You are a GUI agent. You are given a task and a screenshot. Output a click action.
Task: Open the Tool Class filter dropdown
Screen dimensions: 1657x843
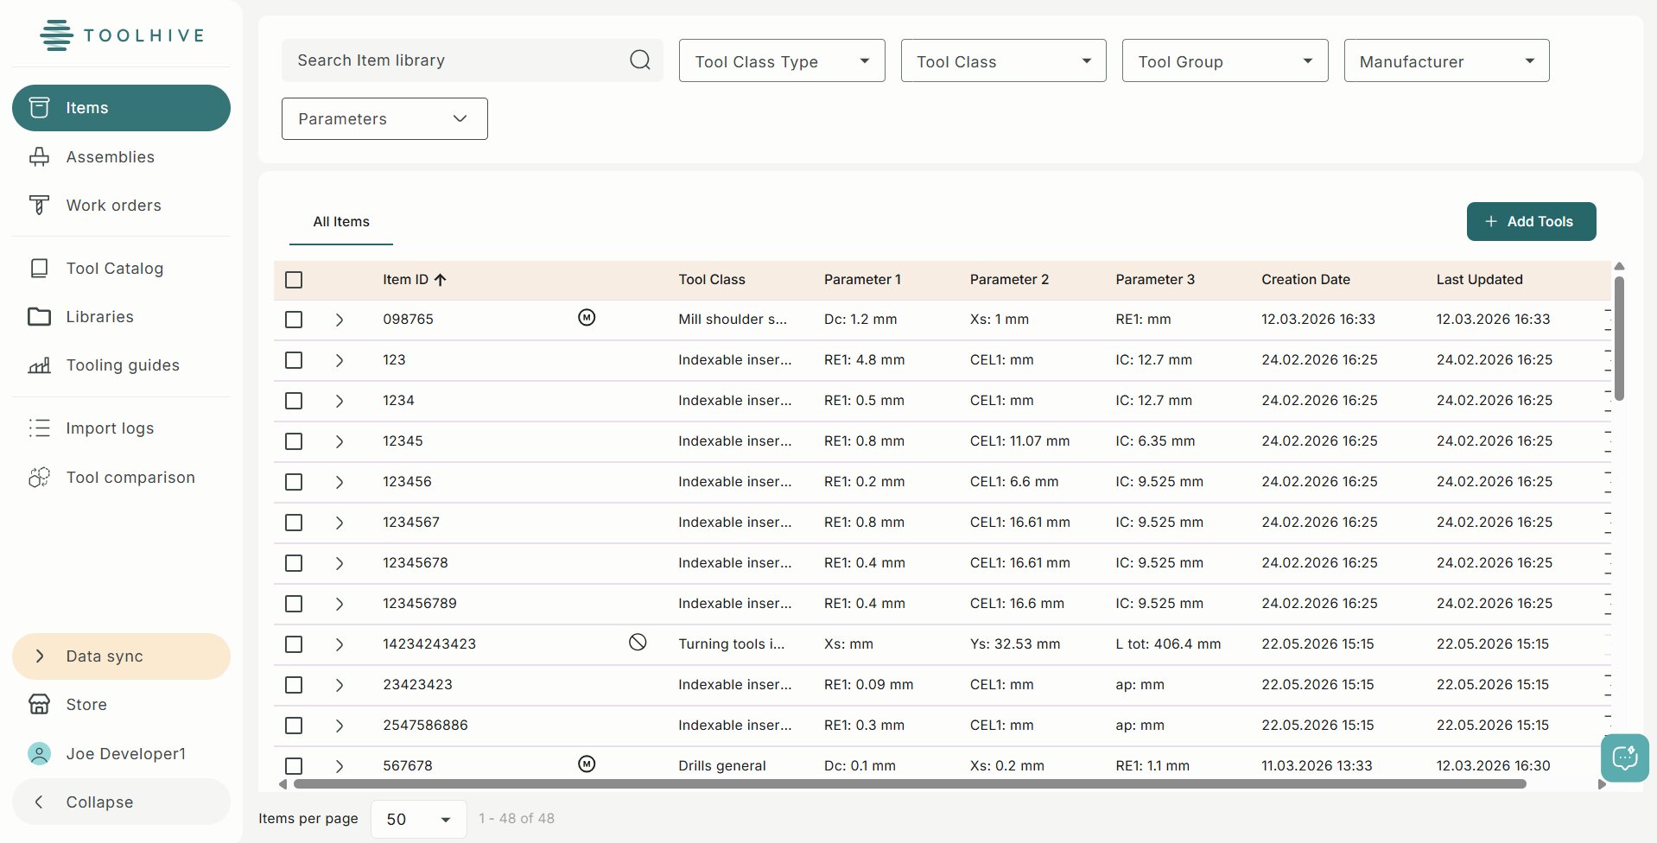pyautogui.click(x=1003, y=60)
